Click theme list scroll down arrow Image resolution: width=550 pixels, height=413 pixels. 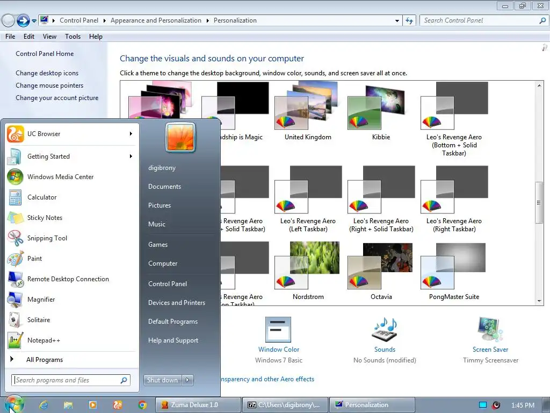point(539,301)
